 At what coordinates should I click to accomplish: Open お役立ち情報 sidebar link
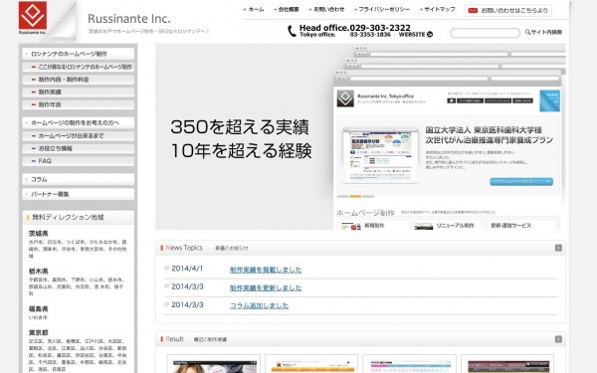coord(79,148)
